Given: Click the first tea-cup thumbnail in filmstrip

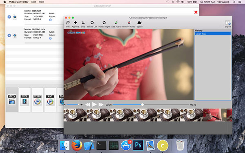Looking at the screenshot, I should pos(75,115).
